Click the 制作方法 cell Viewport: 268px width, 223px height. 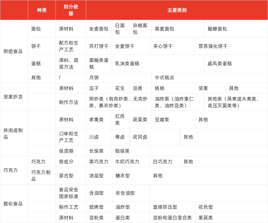click(71, 102)
